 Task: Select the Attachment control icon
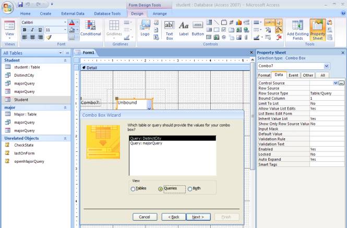click(x=246, y=37)
